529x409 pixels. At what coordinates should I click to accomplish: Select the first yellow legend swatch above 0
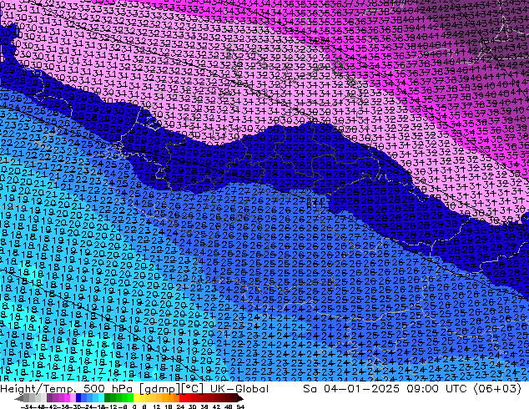click(136, 398)
